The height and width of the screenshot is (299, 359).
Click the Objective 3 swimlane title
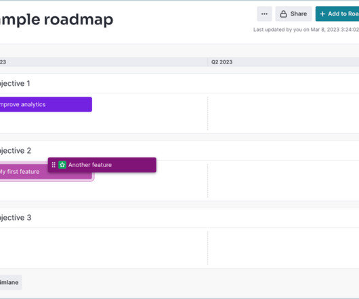coord(16,218)
